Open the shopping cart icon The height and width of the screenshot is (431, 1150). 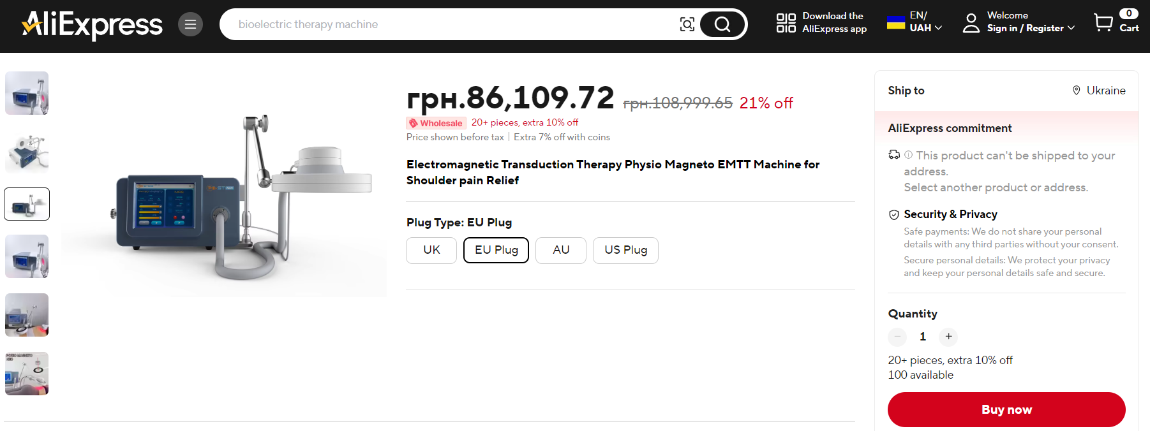(x=1103, y=23)
